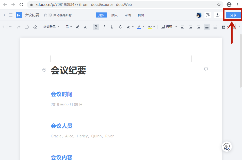
Task: Click the WPS document home icon
Action: point(19,15)
